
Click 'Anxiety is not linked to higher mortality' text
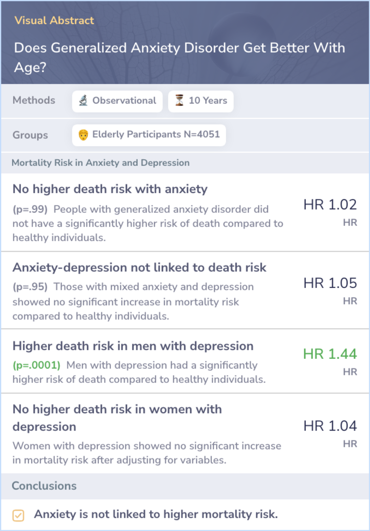click(x=156, y=514)
